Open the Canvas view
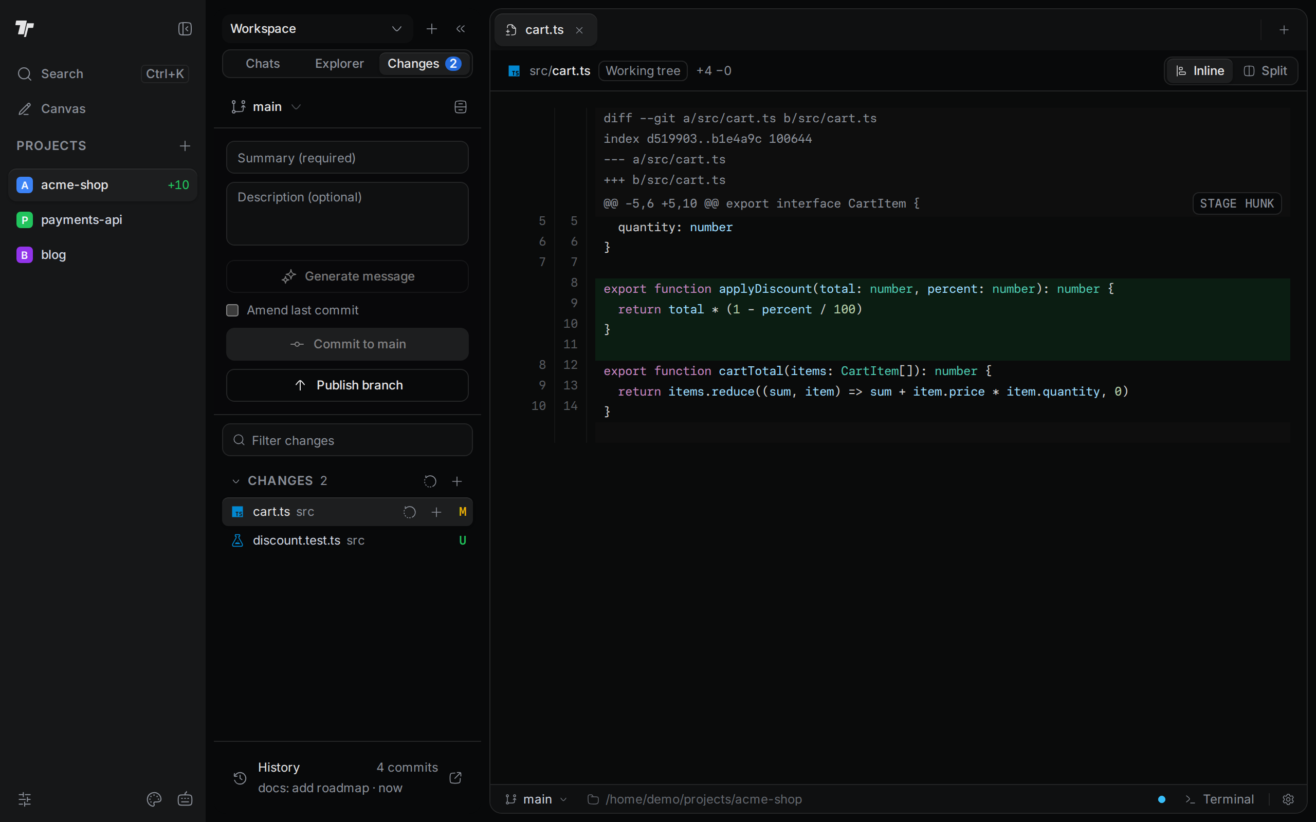This screenshot has width=1316, height=822. pos(103,109)
